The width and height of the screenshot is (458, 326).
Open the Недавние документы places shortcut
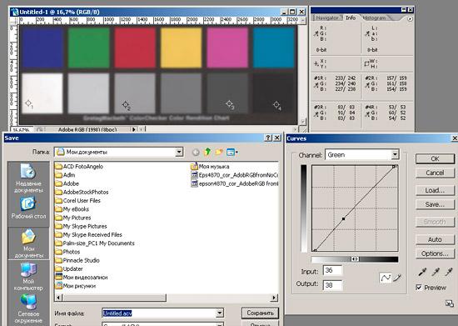point(28,178)
